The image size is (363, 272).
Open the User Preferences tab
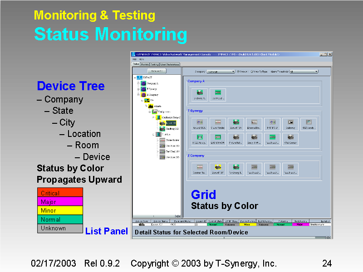tap(169, 64)
